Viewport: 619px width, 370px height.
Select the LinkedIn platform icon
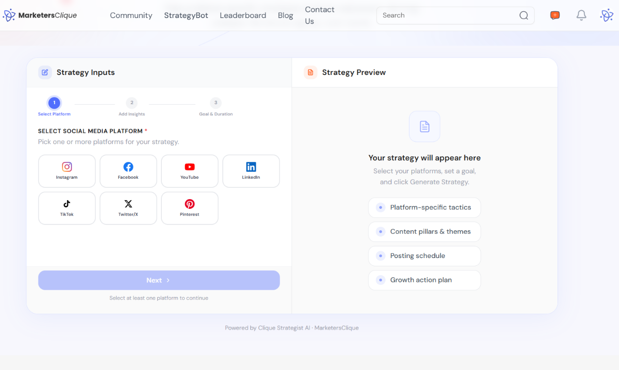point(251,171)
